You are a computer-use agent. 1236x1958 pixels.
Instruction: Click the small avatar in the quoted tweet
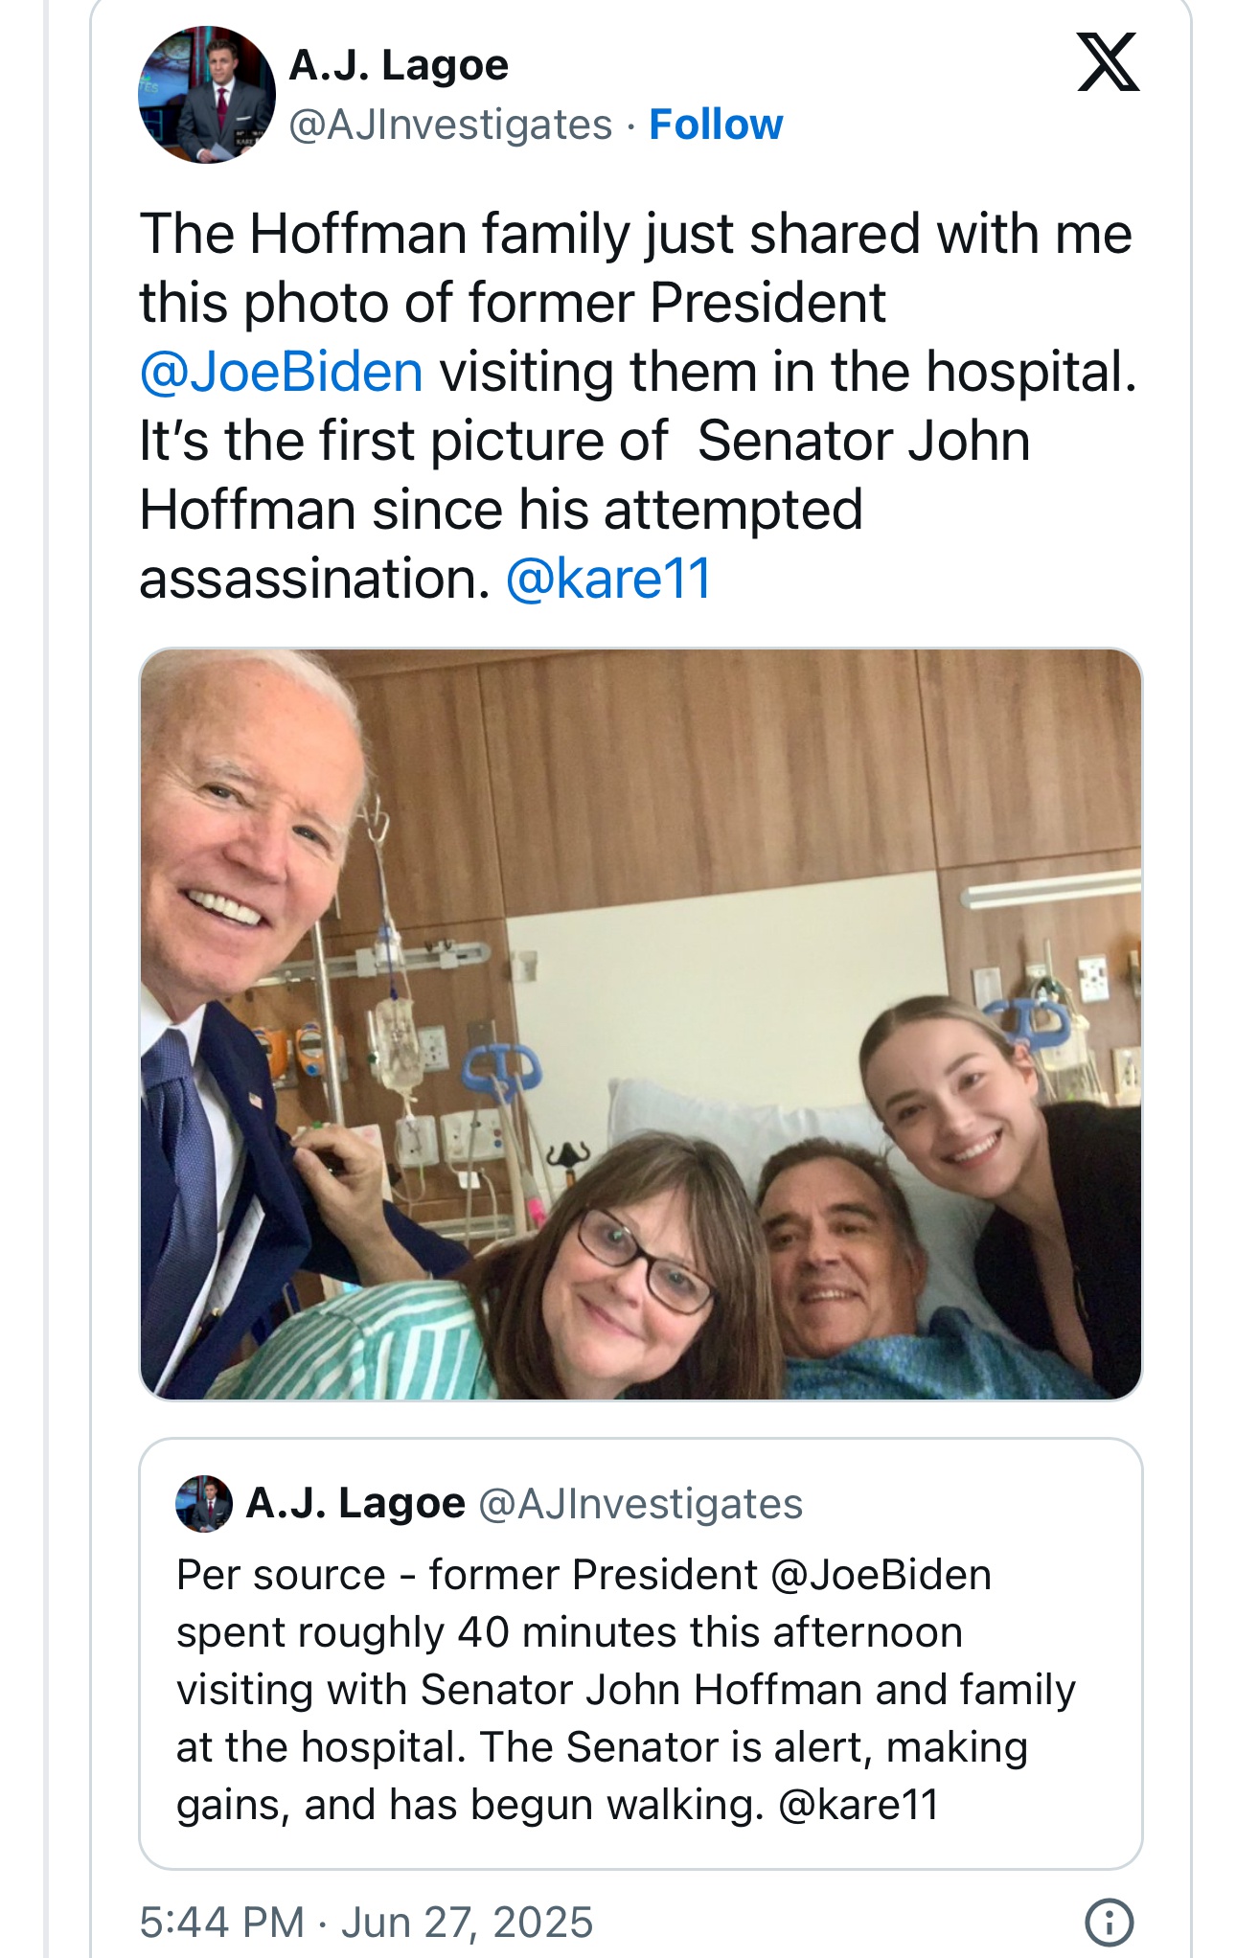point(204,1504)
